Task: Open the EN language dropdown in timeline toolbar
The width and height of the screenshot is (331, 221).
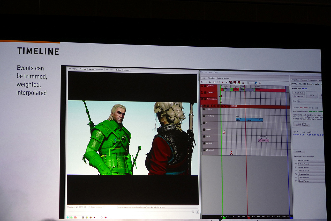Action: pyautogui.click(x=251, y=83)
